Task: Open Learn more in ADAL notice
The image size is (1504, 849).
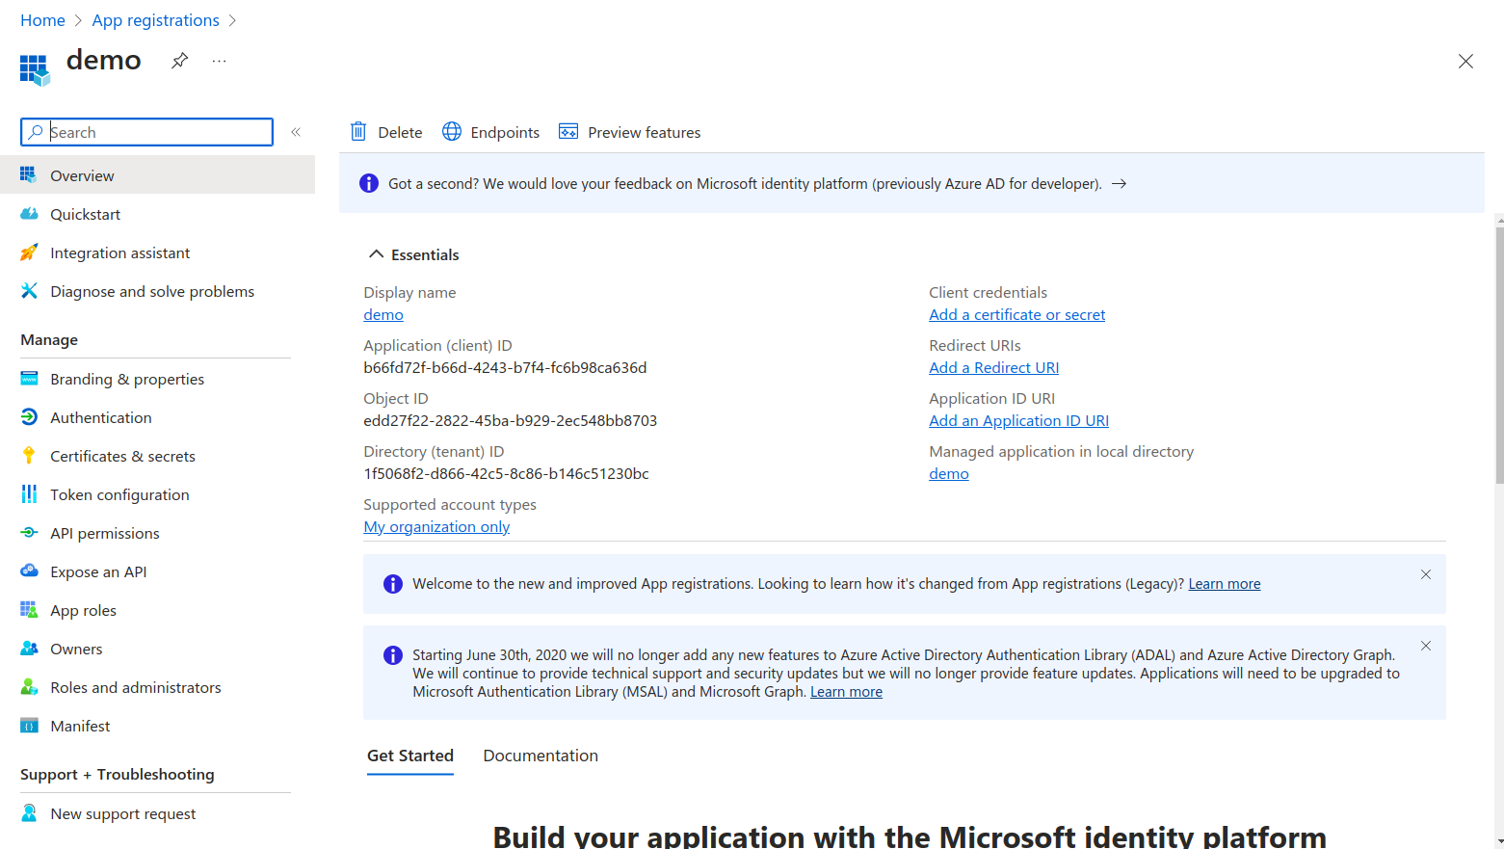Action: tap(846, 692)
